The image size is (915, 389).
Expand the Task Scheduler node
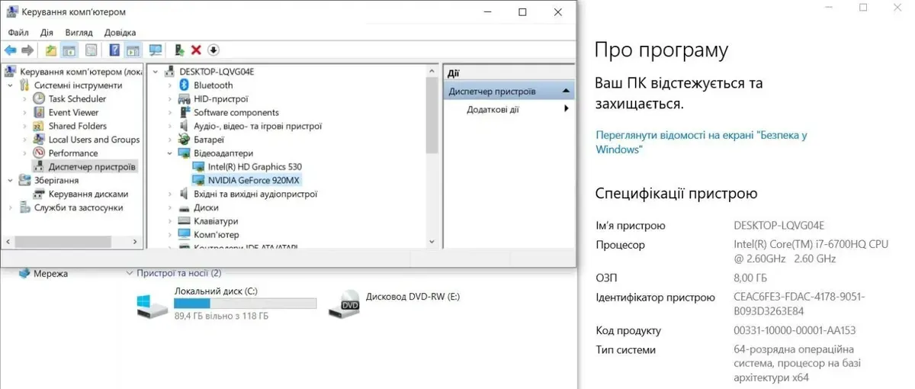point(24,99)
